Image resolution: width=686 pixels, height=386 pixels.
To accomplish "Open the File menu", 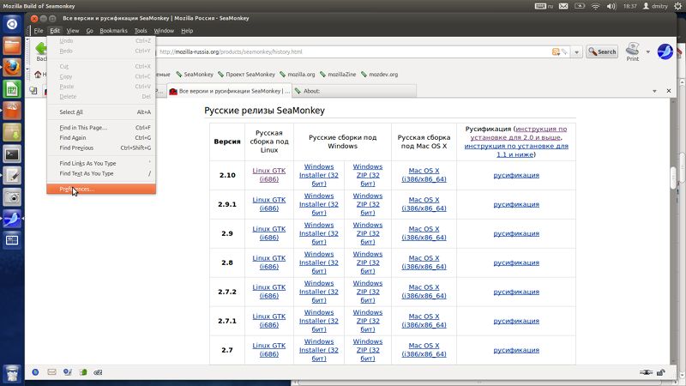I will [39, 31].
